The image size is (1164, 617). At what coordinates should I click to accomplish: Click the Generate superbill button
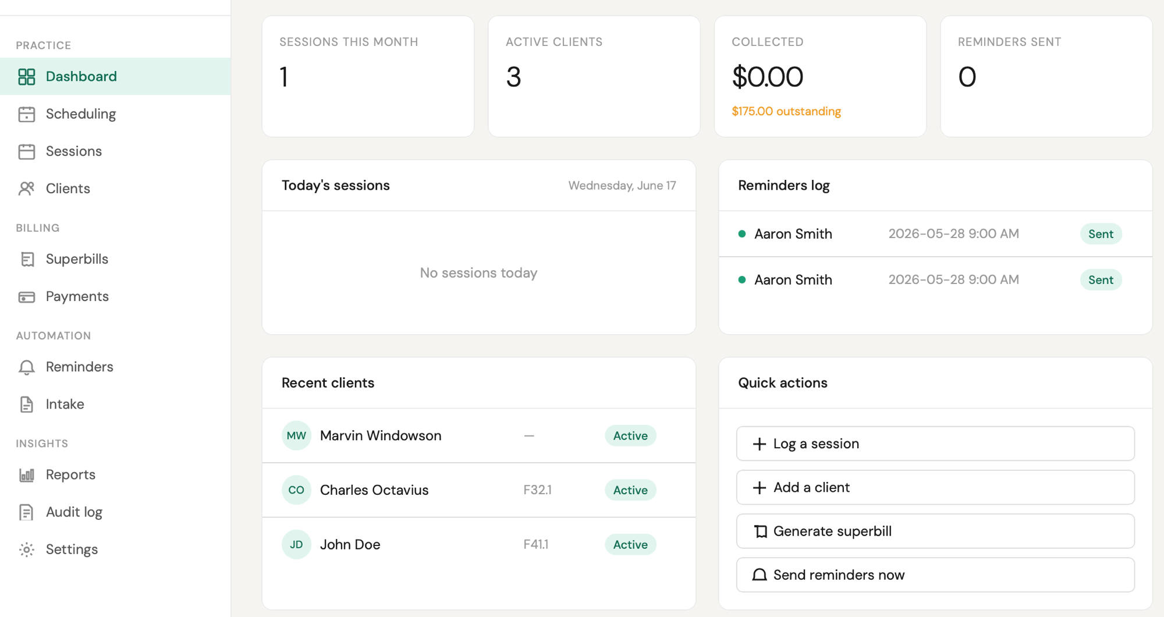(x=935, y=531)
